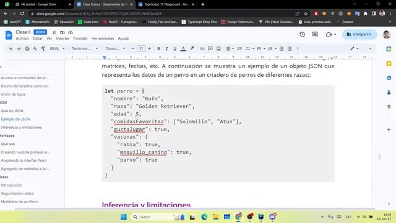Viewport: 396px width, 223px height.
Task: Click the browser Reload button
Action: click(x=22, y=14)
